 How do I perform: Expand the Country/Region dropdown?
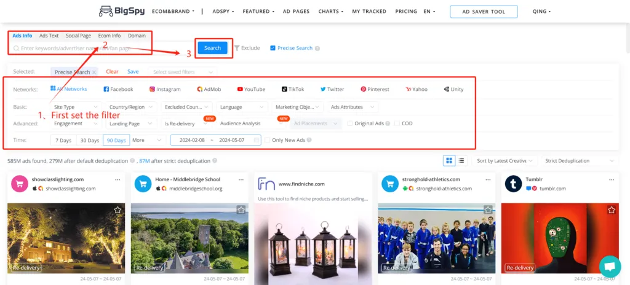click(132, 107)
